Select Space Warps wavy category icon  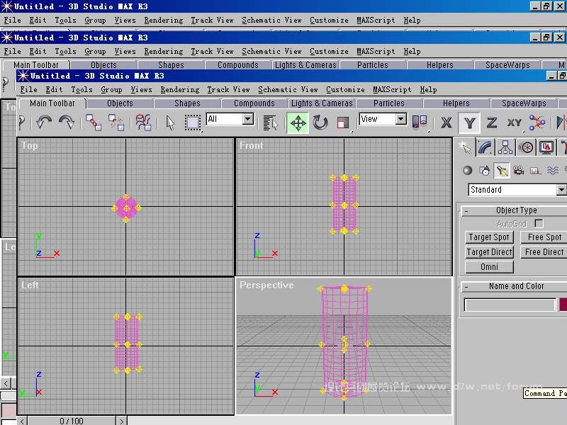click(x=553, y=170)
